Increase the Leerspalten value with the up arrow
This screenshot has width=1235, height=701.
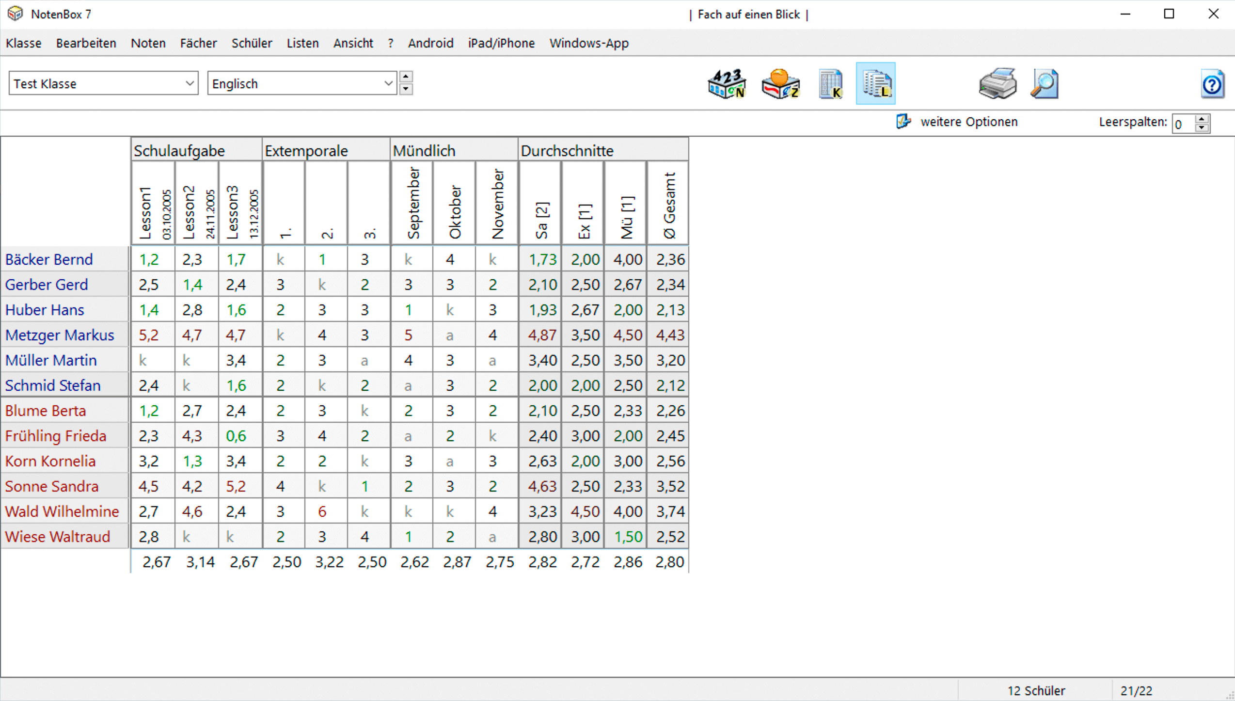click(1202, 119)
